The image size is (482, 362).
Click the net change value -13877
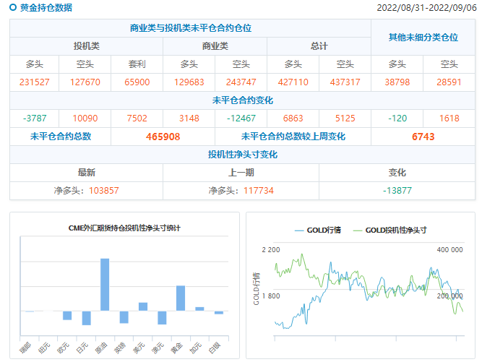(397, 191)
